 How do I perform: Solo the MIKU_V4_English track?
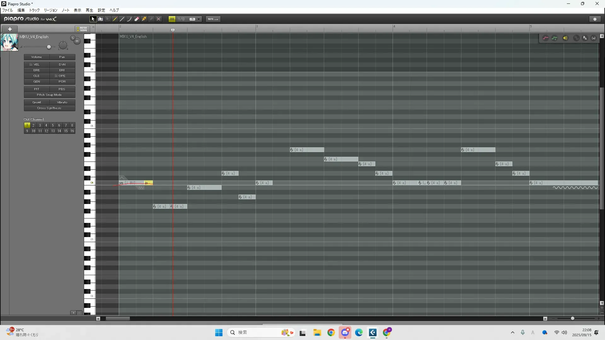point(72,38)
